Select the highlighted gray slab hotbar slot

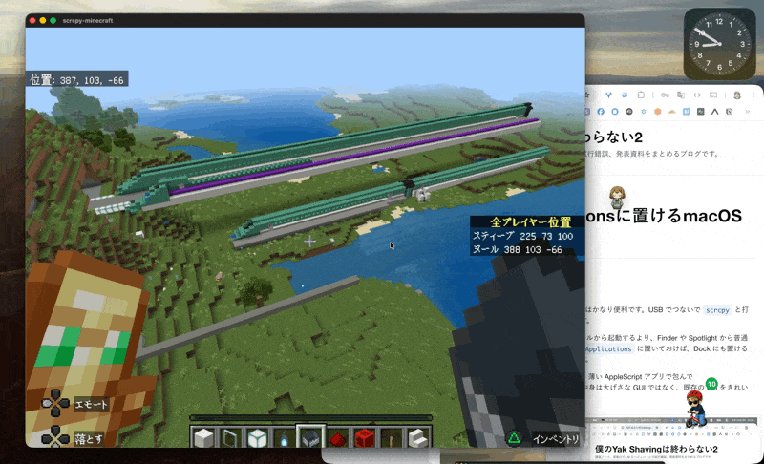pyautogui.click(x=310, y=436)
